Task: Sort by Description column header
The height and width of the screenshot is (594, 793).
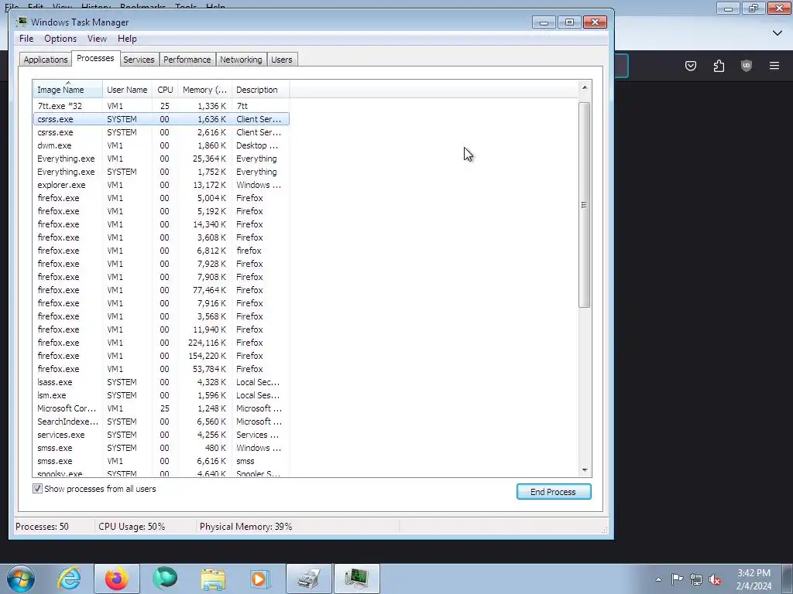Action: [x=260, y=90]
